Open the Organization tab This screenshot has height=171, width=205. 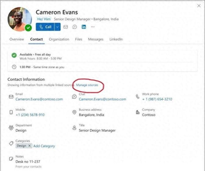[x=59, y=39]
